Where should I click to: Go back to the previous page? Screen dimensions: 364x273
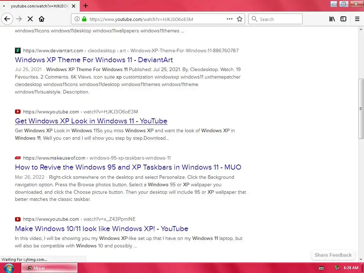(x=7, y=19)
